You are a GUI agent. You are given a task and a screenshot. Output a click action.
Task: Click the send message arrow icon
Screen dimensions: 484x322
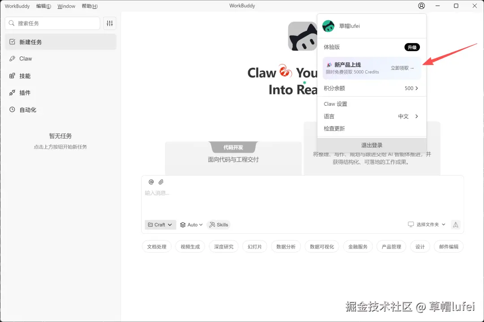(x=456, y=225)
